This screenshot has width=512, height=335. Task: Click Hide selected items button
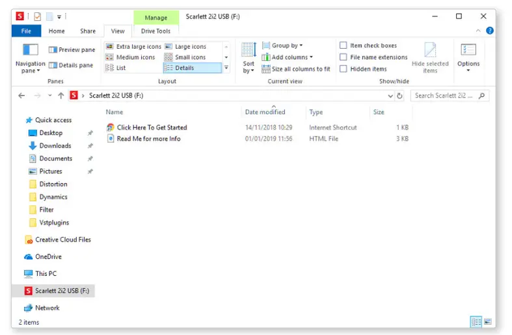430,58
